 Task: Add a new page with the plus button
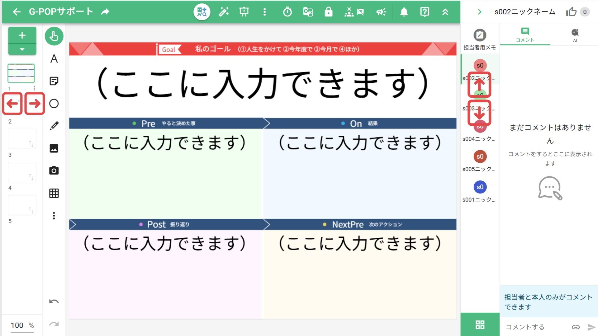(x=22, y=35)
